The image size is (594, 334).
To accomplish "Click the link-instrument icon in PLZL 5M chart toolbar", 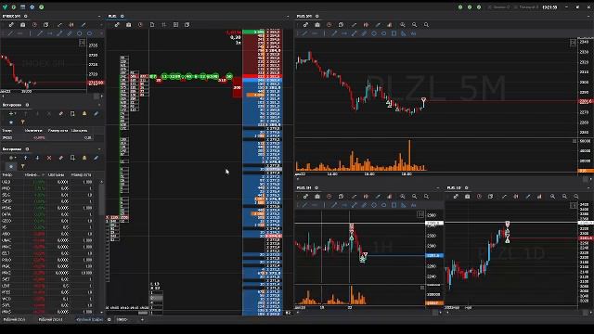I will point(305,25).
